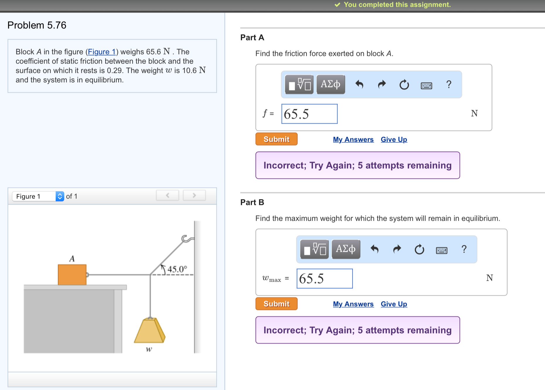Click the w max input field
The width and height of the screenshot is (545, 390).
point(325,278)
